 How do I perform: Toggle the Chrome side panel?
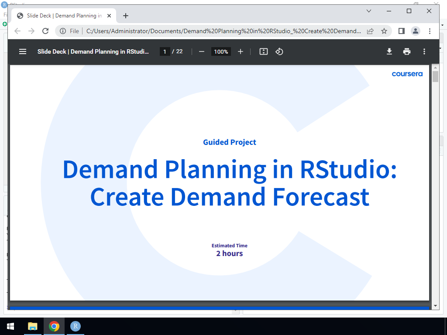402,31
